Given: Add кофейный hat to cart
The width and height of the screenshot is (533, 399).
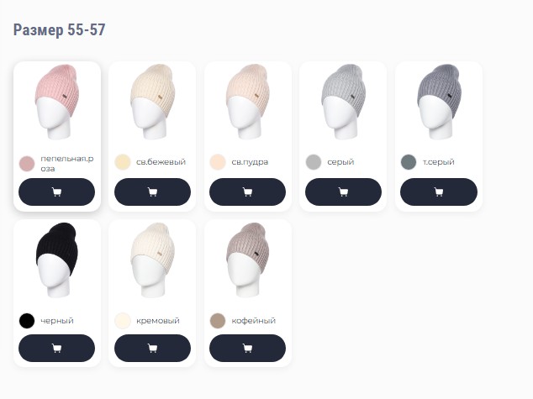Looking at the screenshot, I should point(247,348).
